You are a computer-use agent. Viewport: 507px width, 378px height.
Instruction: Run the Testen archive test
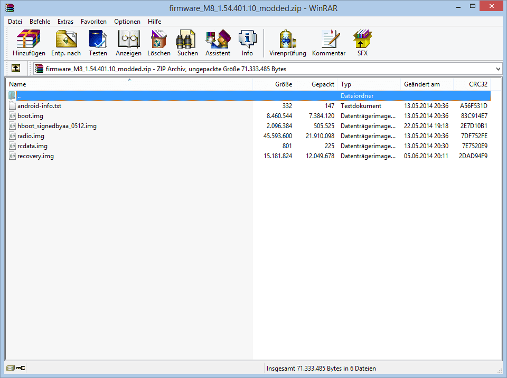(x=98, y=43)
